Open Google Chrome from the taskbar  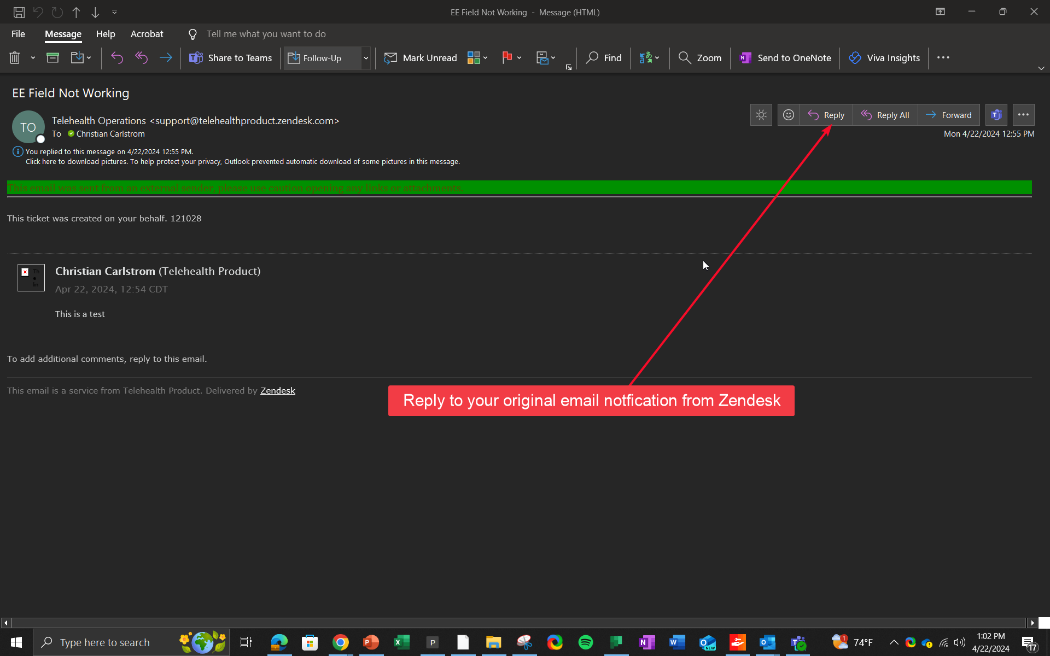[341, 642]
